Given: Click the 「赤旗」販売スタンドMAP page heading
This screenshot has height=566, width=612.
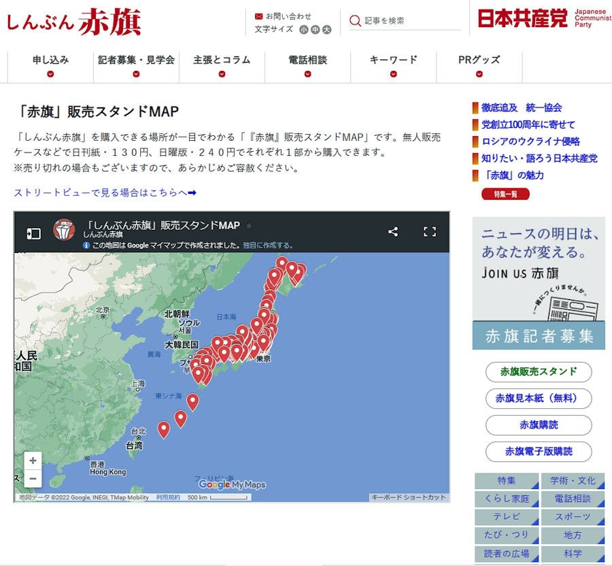Looking at the screenshot, I should tap(97, 112).
